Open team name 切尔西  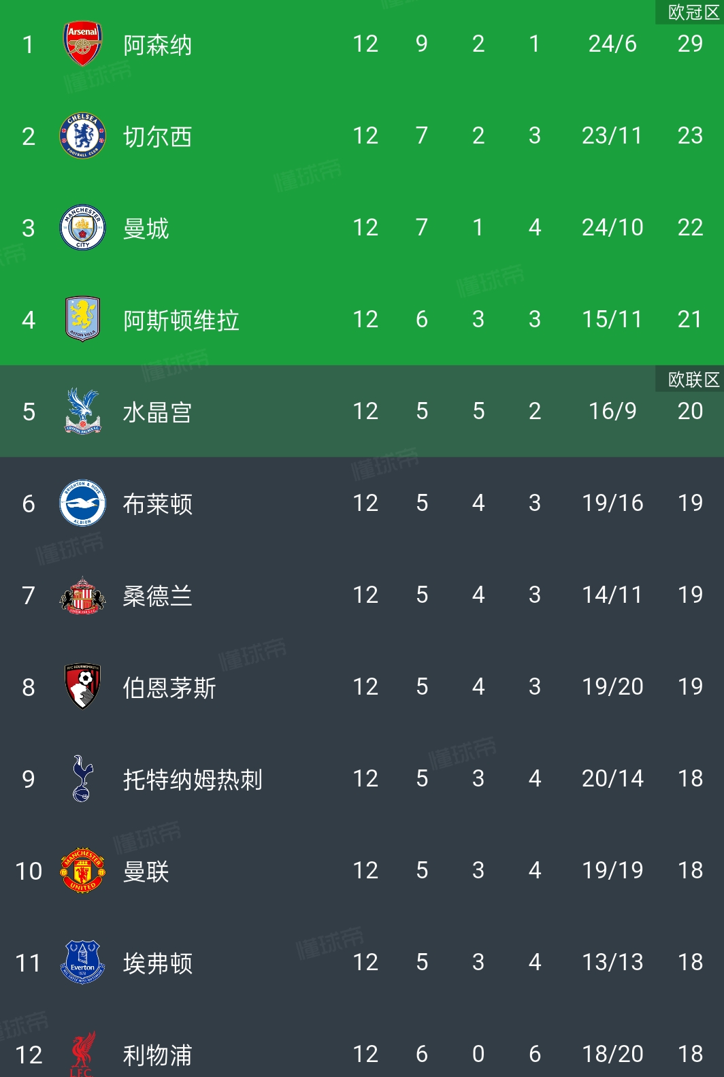157,137
